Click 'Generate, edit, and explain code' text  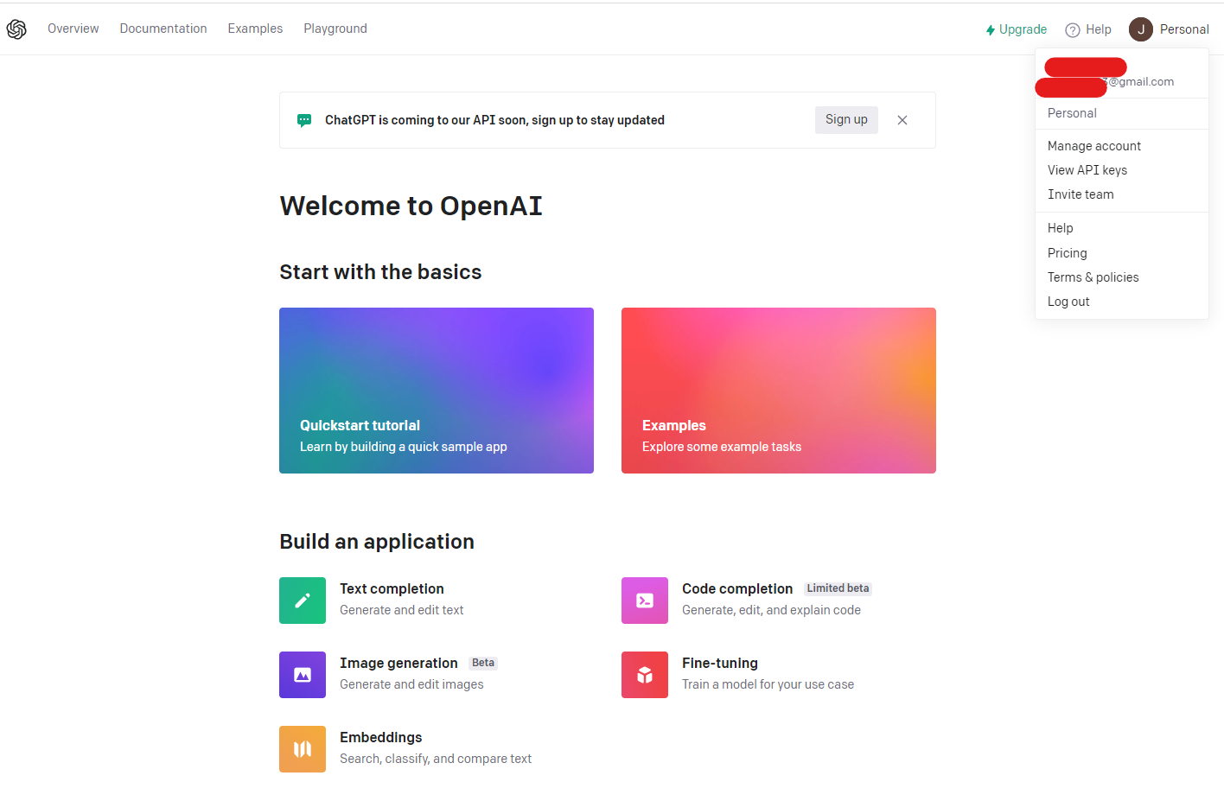pyautogui.click(x=771, y=610)
